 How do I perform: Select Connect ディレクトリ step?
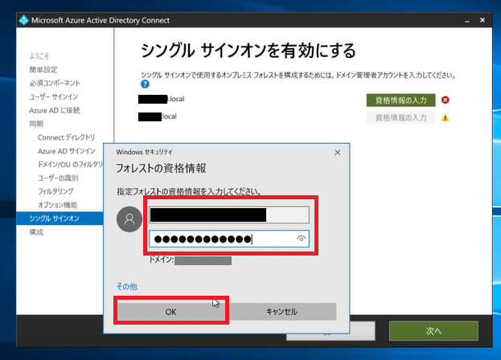pyautogui.click(x=66, y=137)
